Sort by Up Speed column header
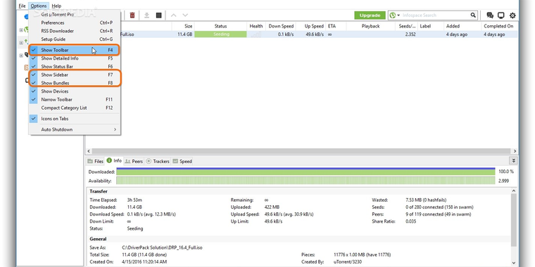 coord(310,26)
